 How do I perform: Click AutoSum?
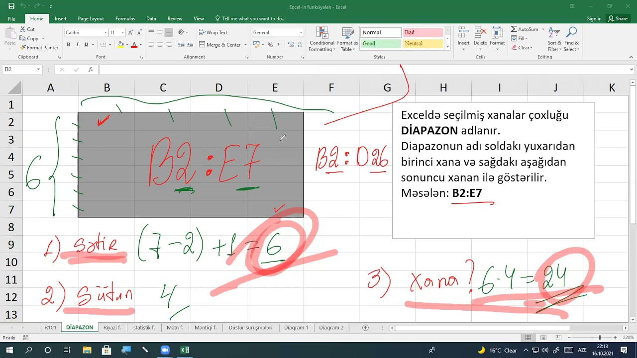[525, 29]
